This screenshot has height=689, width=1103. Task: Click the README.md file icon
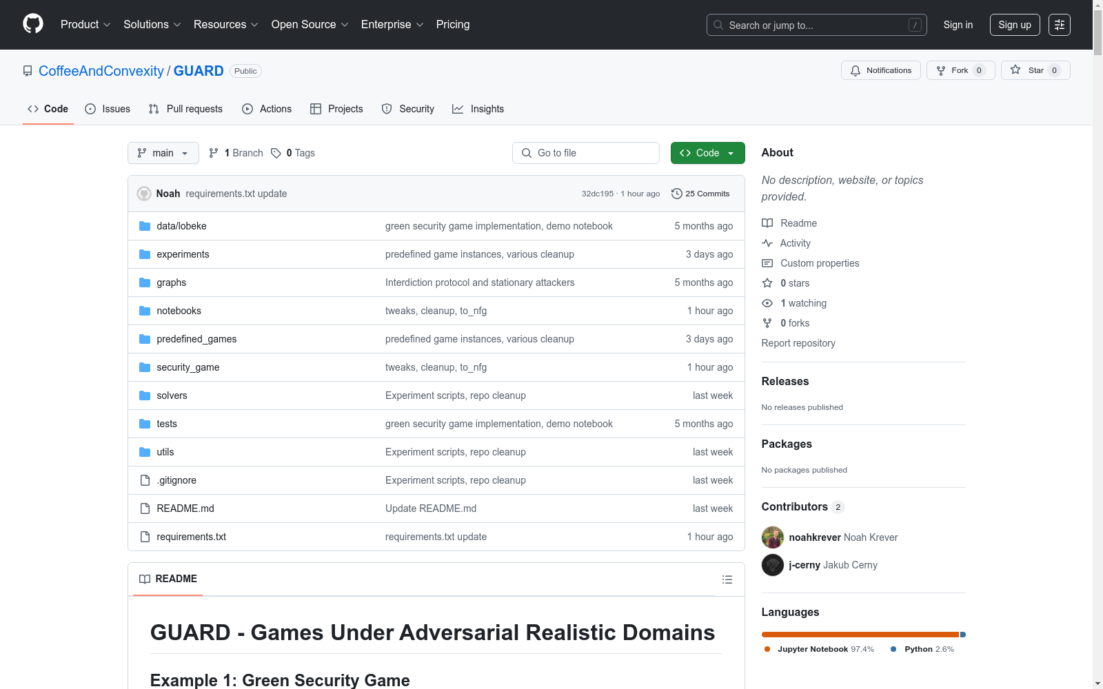coord(145,508)
